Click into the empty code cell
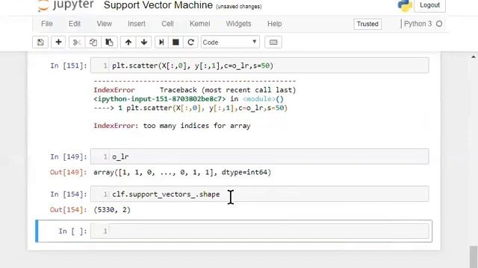This screenshot has width=478, height=268. [x=259, y=232]
